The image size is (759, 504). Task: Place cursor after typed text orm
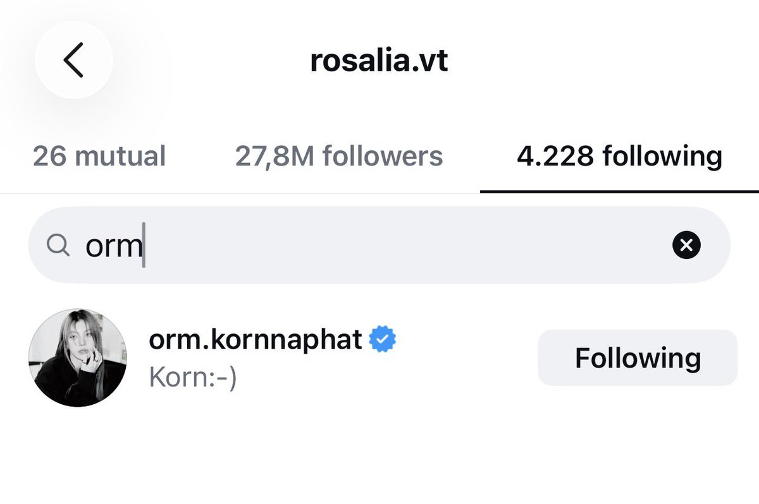point(144,246)
